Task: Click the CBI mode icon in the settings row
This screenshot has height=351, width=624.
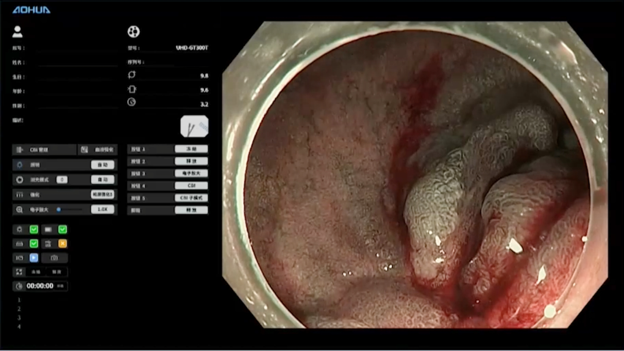Action: pyautogui.click(x=19, y=150)
